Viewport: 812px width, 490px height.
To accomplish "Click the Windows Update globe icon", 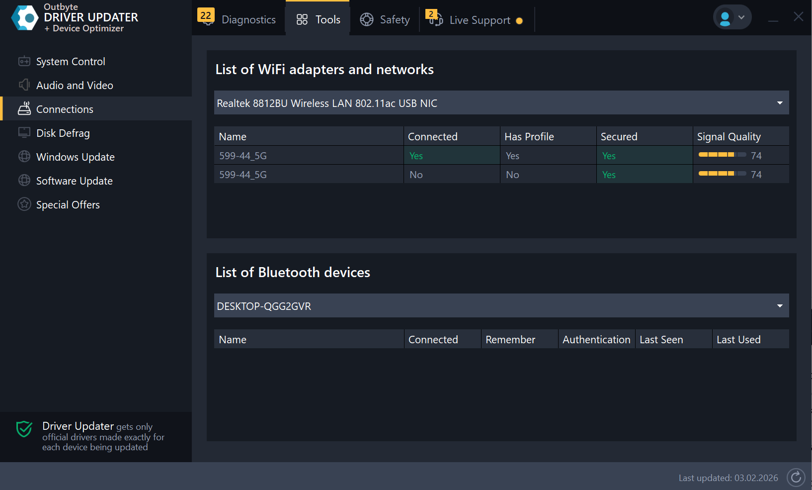I will pos(24,157).
